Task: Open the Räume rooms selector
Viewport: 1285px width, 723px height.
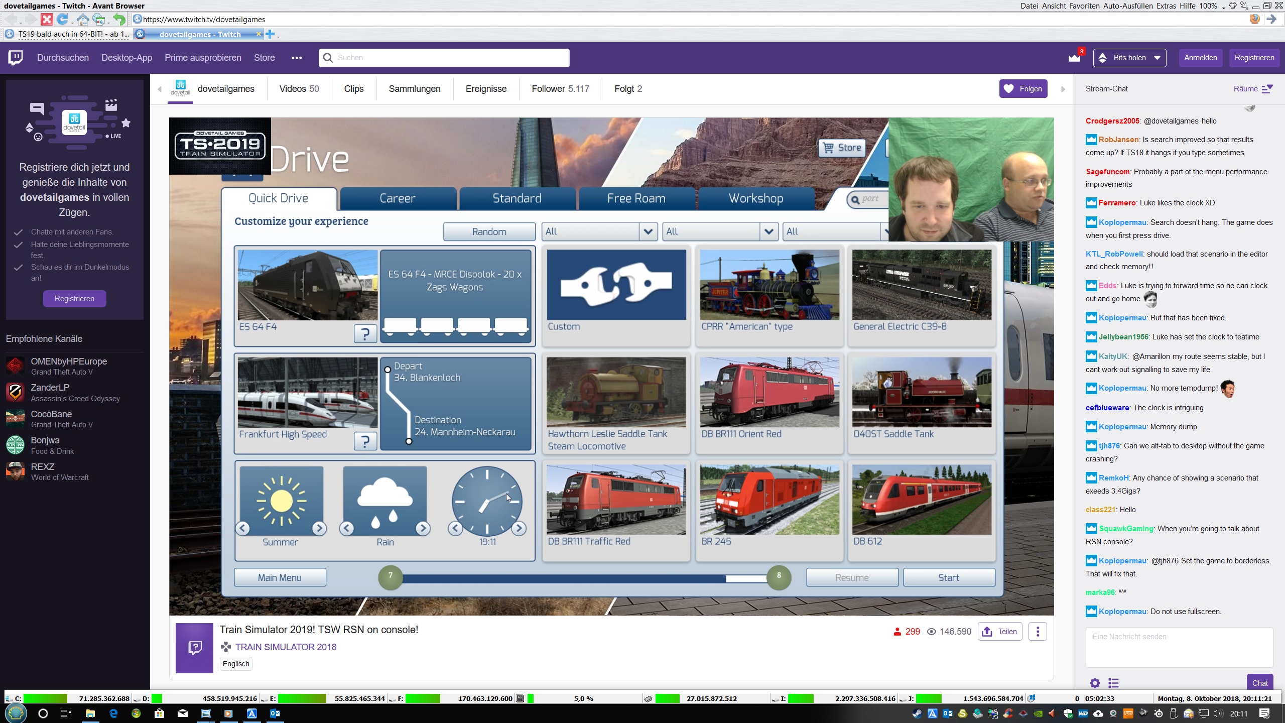Action: coord(1253,89)
